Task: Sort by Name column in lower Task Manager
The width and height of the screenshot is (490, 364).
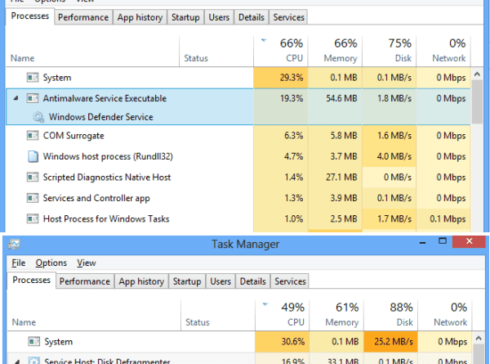Action: coord(94,315)
